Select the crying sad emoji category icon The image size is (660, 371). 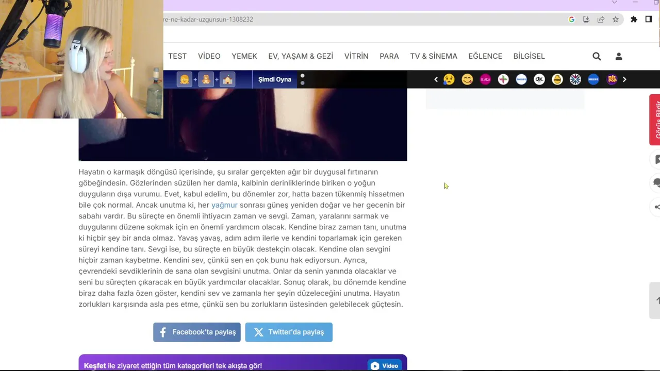pyautogui.click(x=449, y=79)
